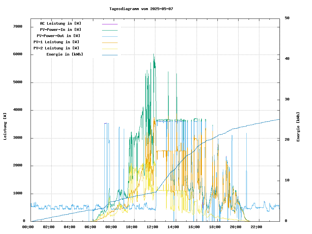The height and width of the screenshot is (234, 312).
Task: Select the light blue PV-Power-Out legend line sample
Action: 110,36
